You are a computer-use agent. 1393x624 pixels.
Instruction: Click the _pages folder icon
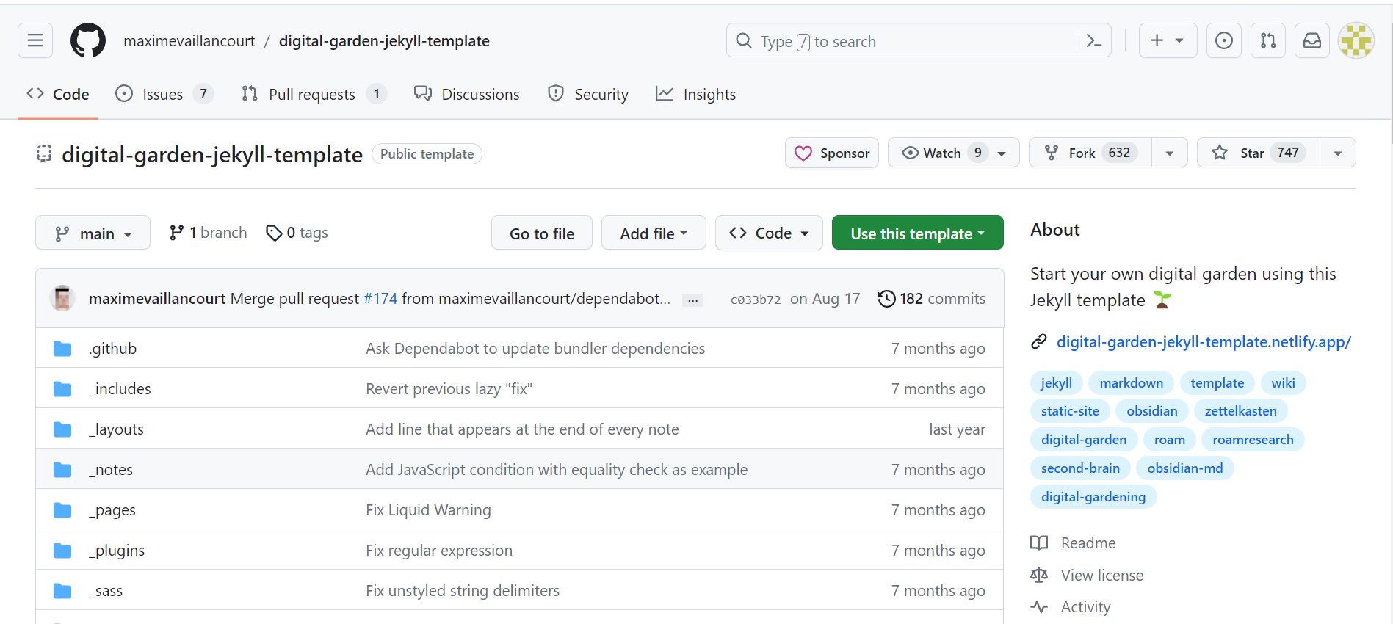click(62, 510)
